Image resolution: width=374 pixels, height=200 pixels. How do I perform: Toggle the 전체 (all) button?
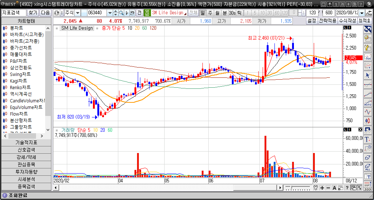[x=194, y=13]
